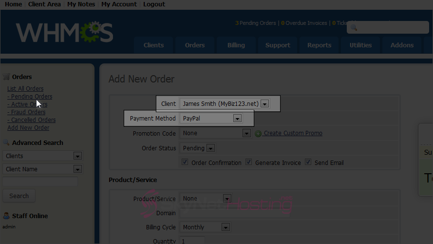Open the Utilities tab
Viewport: 433px width, 244px height.
[x=360, y=45]
